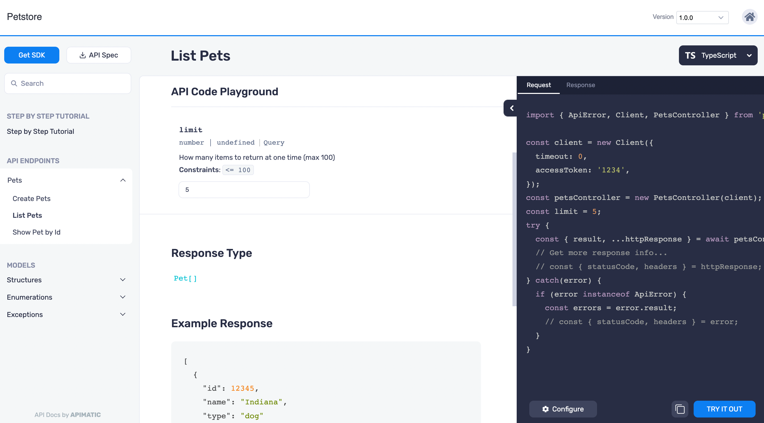This screenshot has width=764, height=423.
Task: Click the API Spec button
Action: click(x=99, y=55)
